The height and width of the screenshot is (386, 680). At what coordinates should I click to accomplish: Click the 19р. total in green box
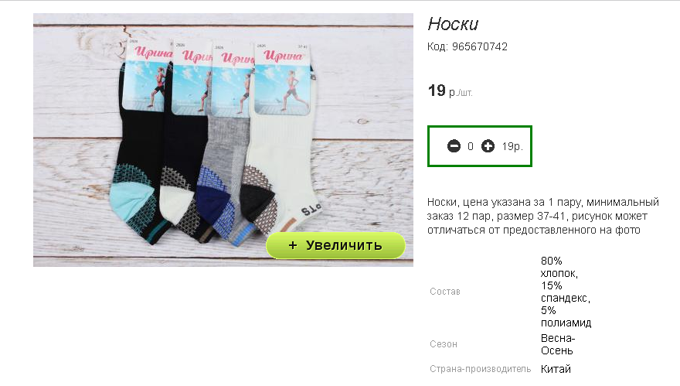pos(512,147)
